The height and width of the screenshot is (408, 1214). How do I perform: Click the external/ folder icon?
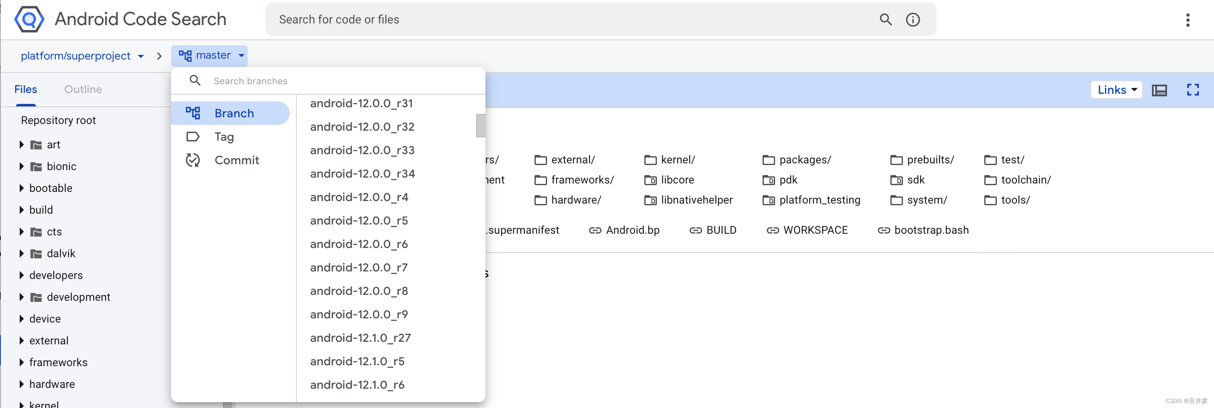[540, 160]
